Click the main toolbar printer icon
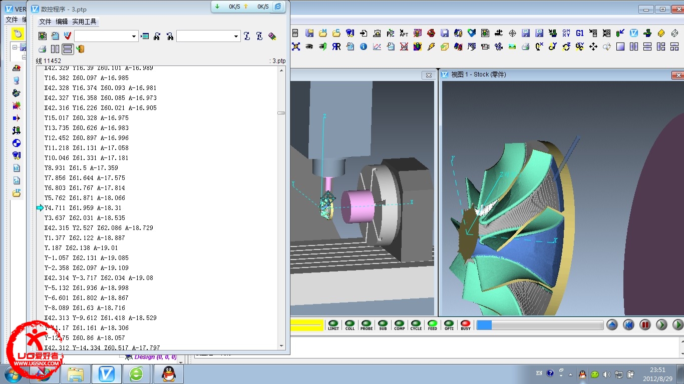Screen dimensions: 684x384 click(525, 46)
